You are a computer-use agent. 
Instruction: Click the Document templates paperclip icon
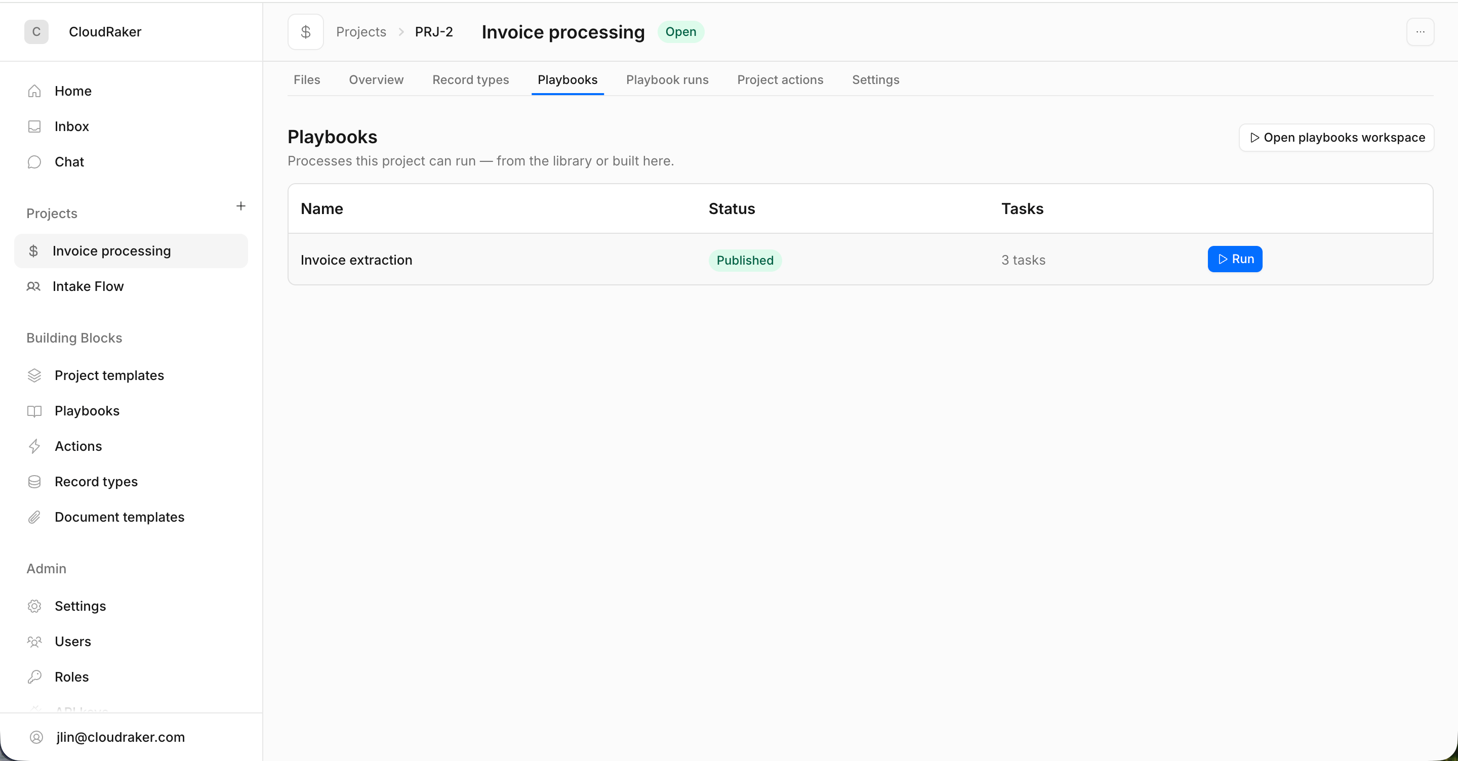point(34,517)
